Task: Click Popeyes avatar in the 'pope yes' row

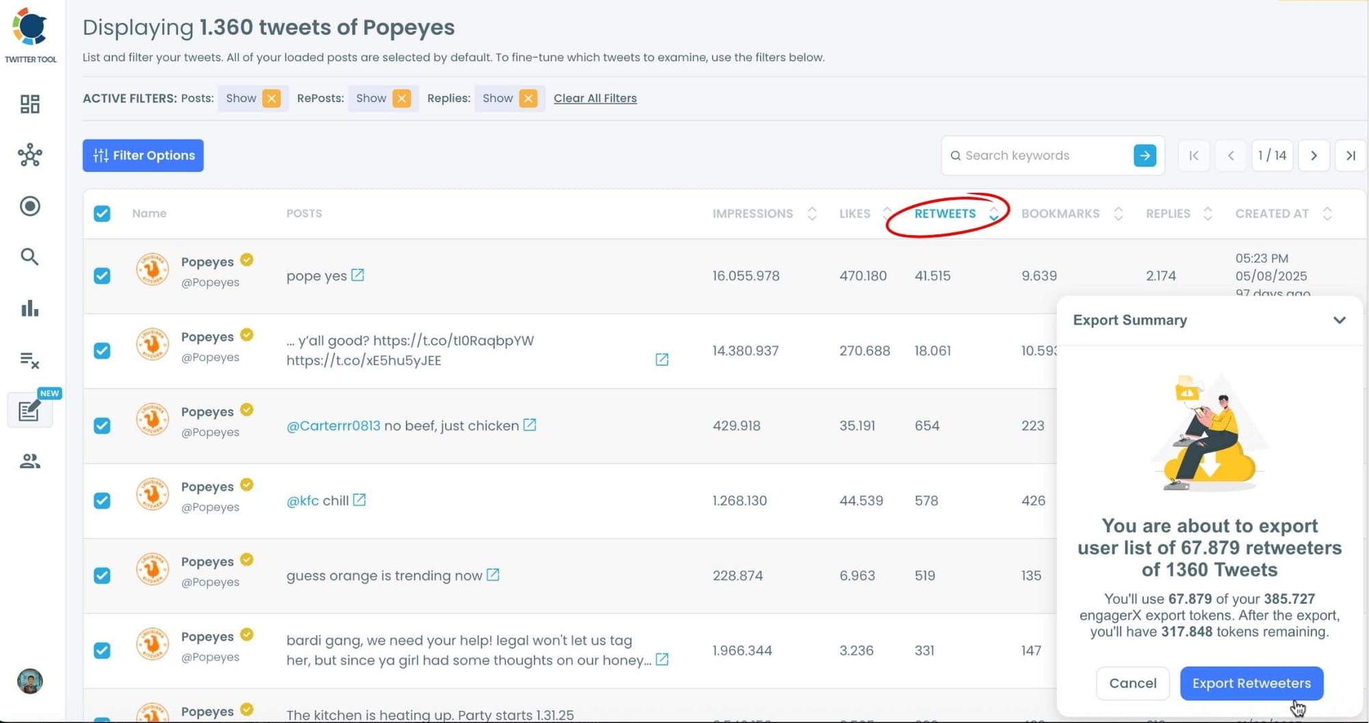Action: tap(152, 270)
